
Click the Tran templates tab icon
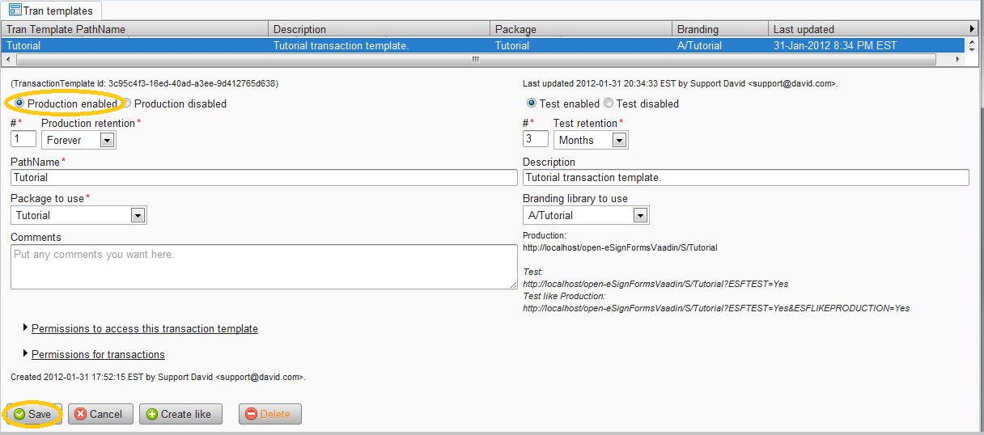point(15,11)
